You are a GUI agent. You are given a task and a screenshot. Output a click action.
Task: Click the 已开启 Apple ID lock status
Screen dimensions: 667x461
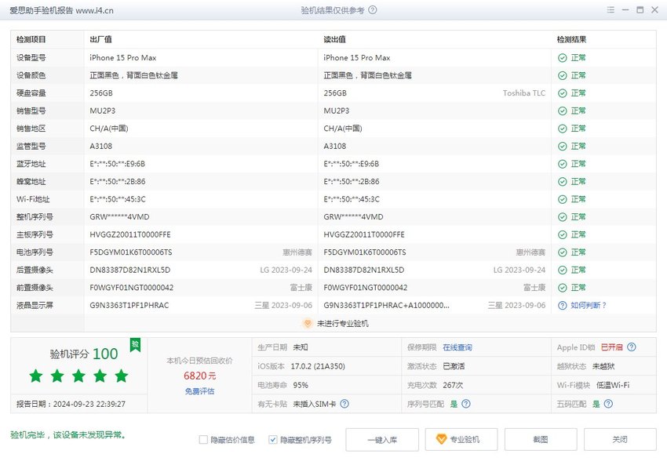point(612,347)
